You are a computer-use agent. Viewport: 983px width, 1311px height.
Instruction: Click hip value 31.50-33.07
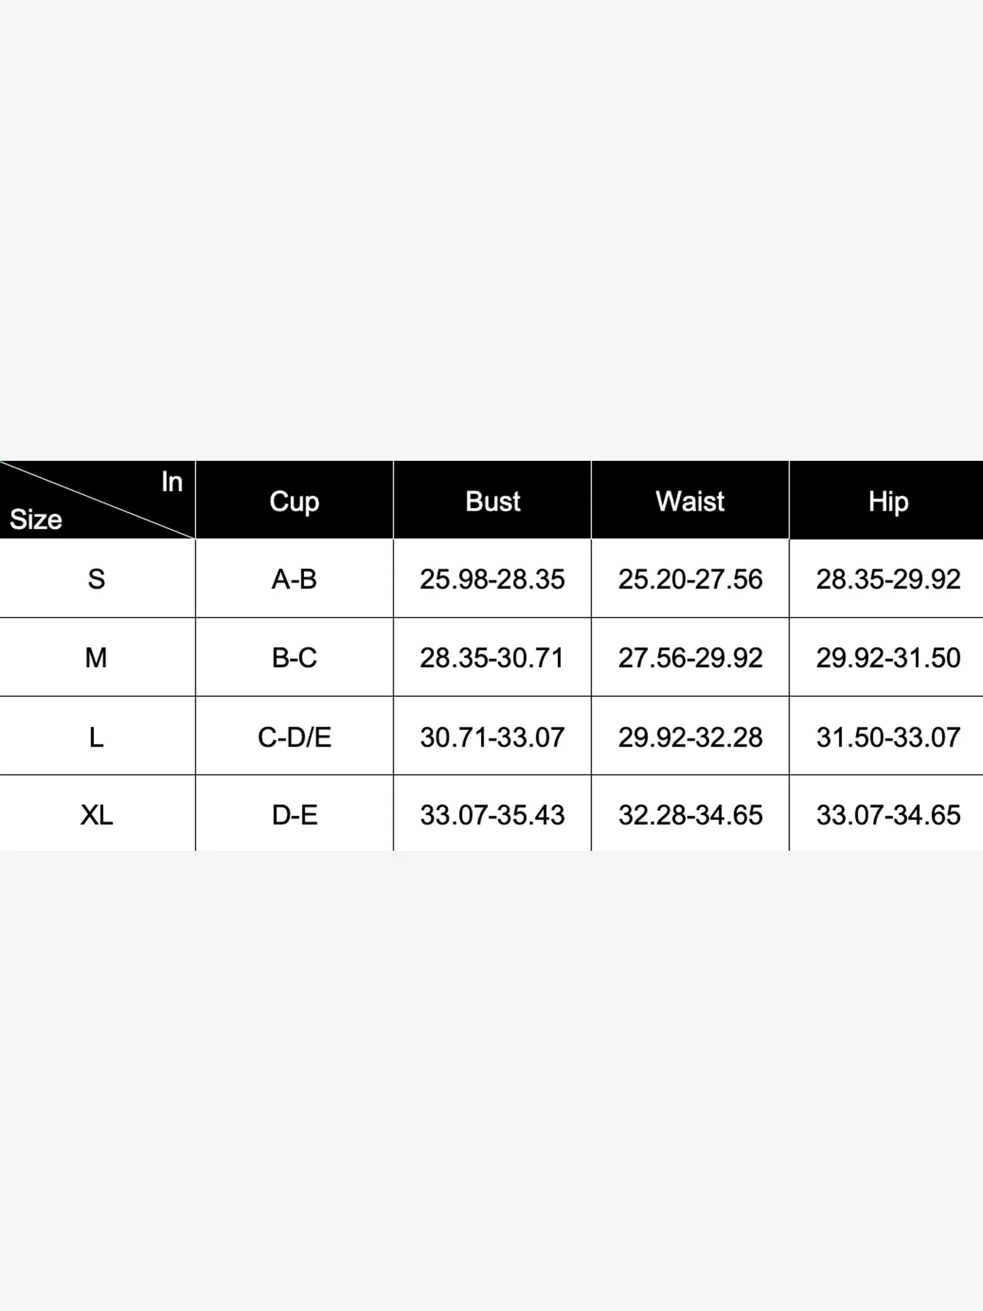coord(887,736)
